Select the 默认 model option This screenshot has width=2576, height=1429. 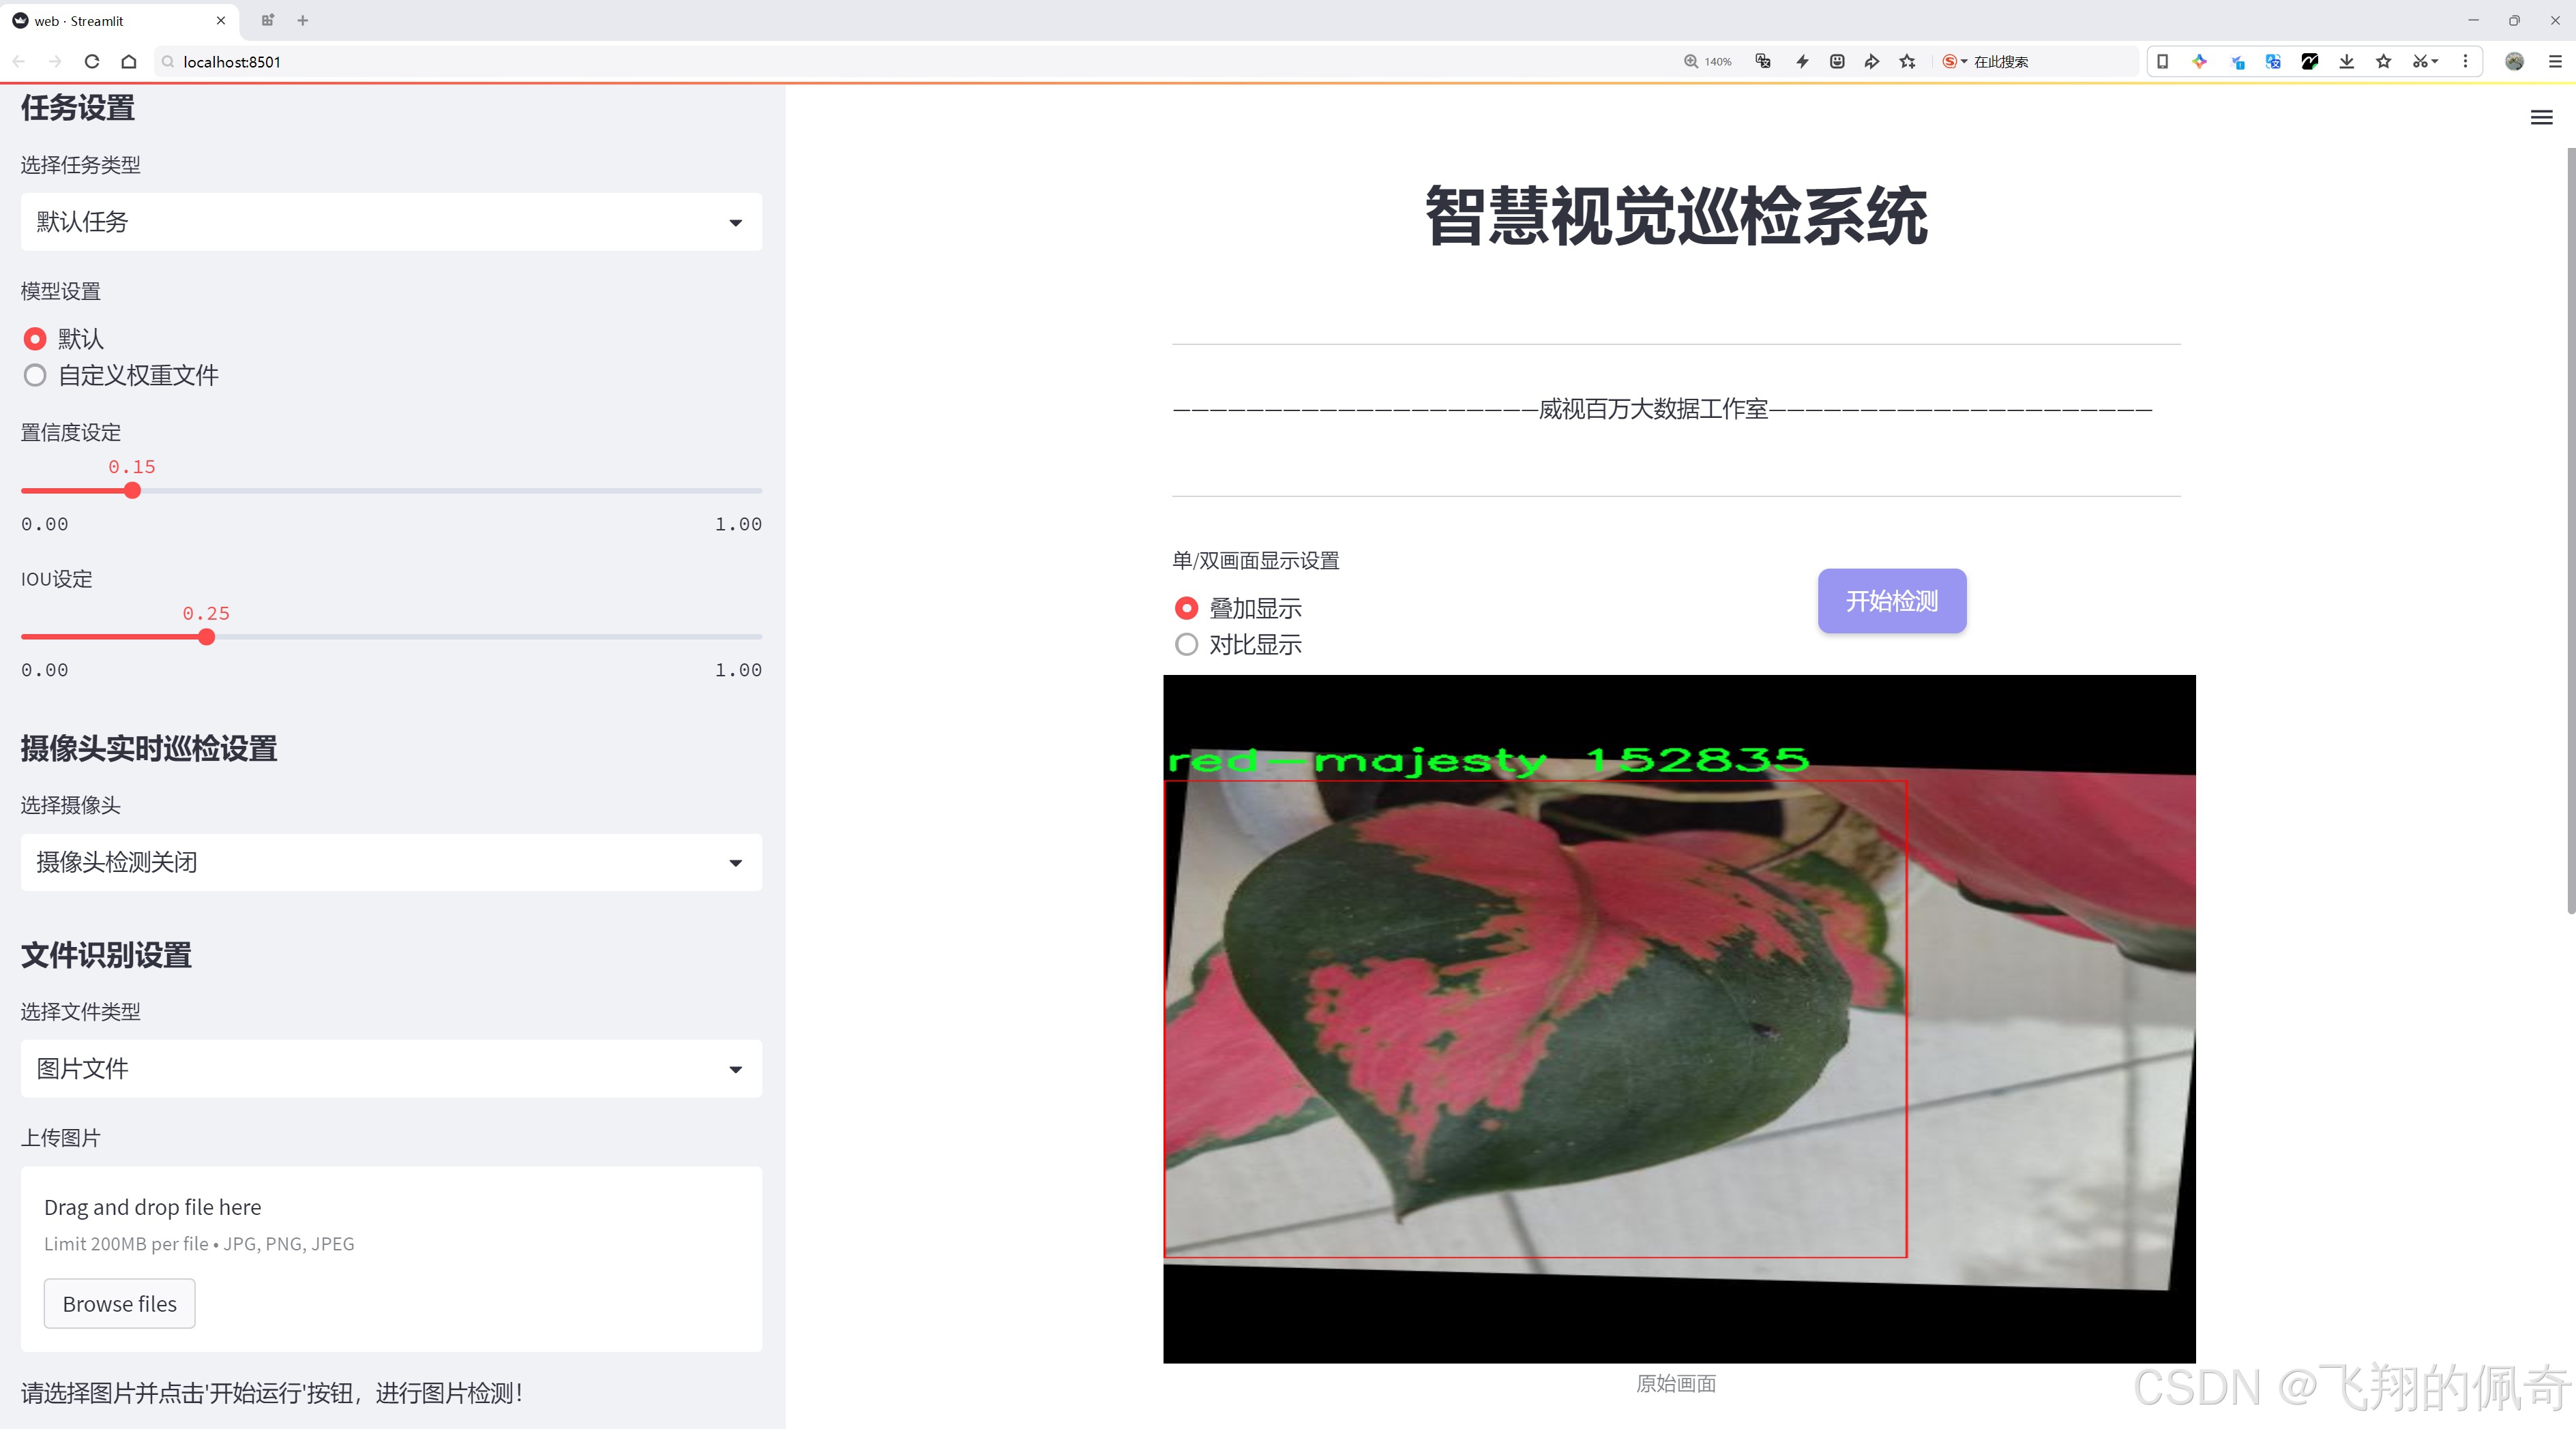pyautogui.click(x=35, y=339)
